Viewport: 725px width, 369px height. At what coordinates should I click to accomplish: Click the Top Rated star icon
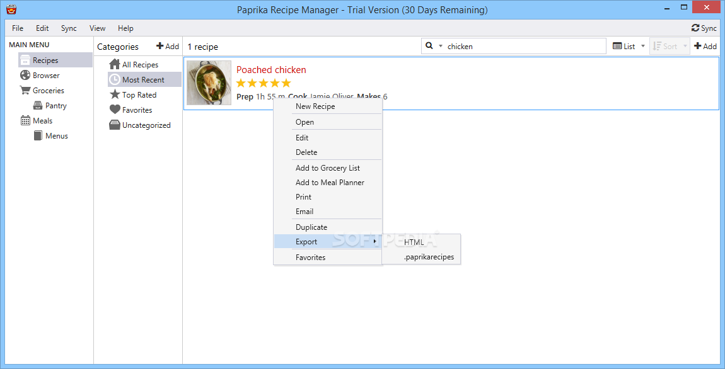(114, 94)
